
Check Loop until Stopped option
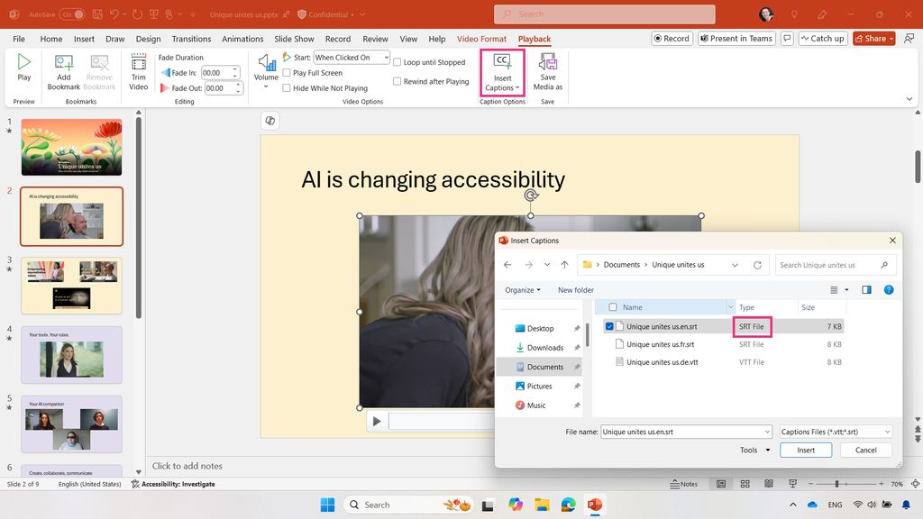pyautogui.click(x=397, y=62)
